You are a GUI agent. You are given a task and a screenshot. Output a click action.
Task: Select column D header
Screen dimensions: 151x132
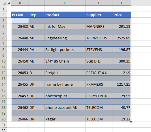(x=65, y=3)
